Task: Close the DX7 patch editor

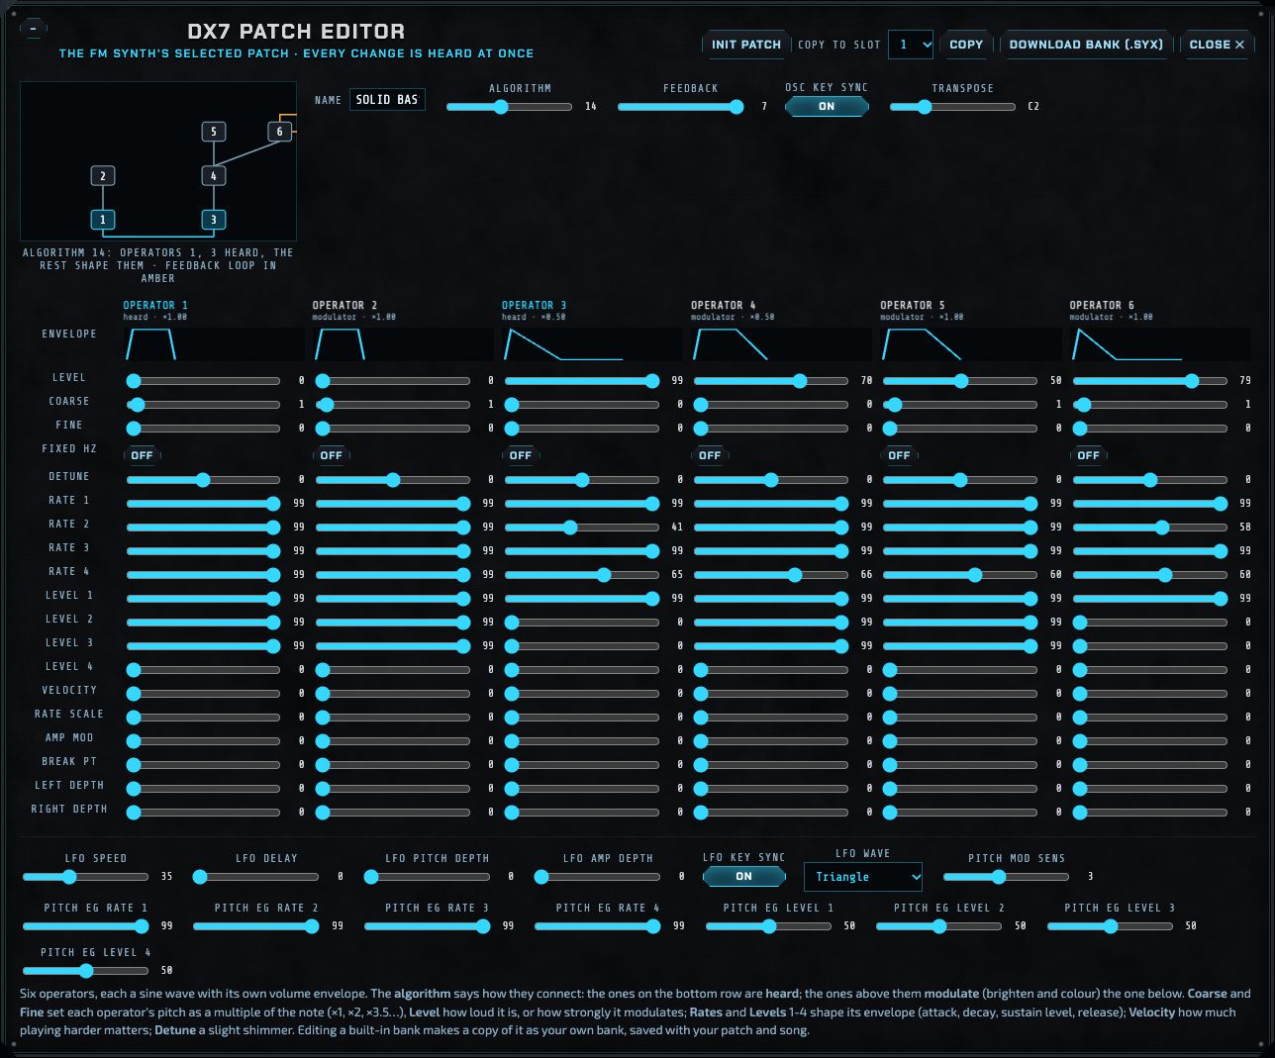Action: coord(1217,45)
